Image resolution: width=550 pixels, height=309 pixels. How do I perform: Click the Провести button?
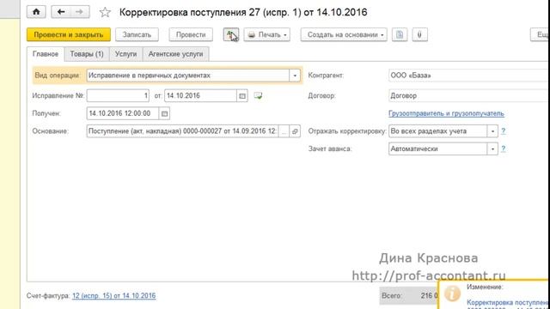point(191,34)
